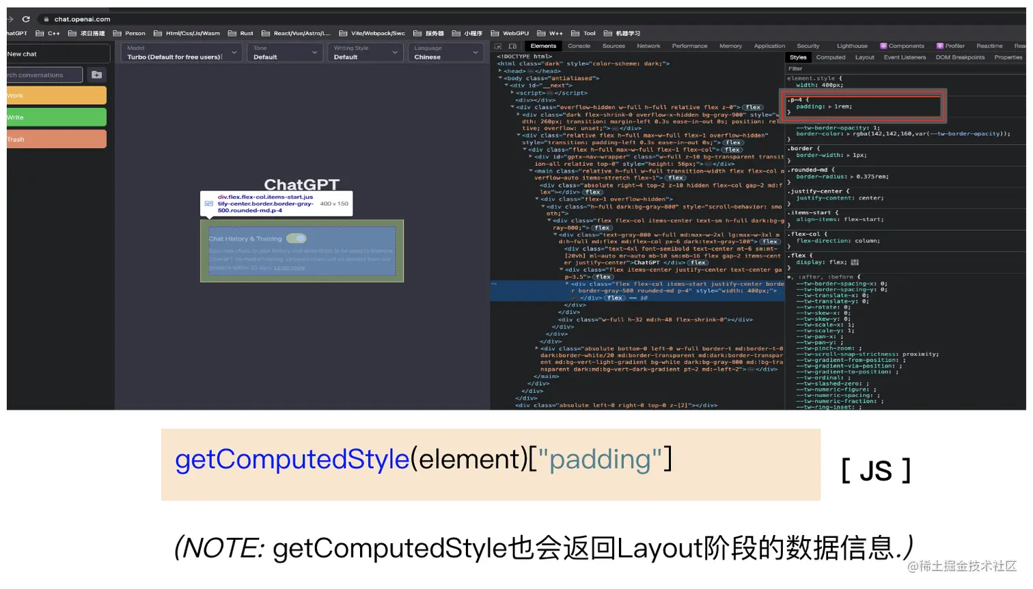The image size is (1033, 589).
Task: Open the C++ bookmarks folder
Action: (48, 33)
